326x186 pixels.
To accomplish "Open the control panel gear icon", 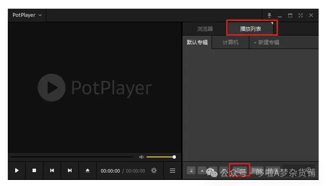I will pyautogui.click(x=154, y=171).
